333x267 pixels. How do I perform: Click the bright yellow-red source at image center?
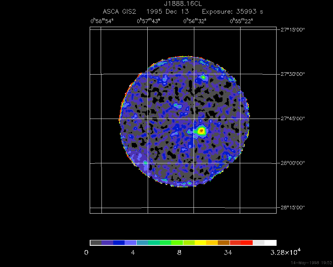click(x=202, y=130)
